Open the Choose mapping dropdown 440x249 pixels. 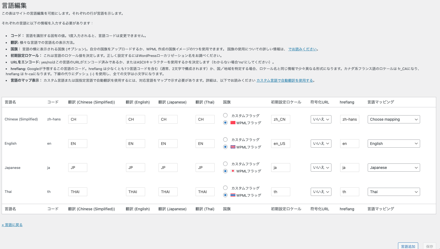[394, 119]
